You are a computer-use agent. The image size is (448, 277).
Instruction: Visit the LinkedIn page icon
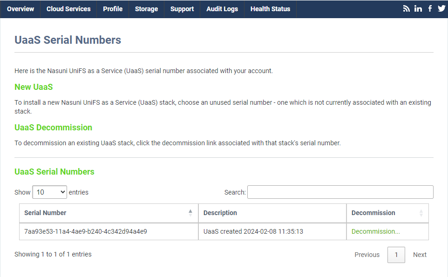tap(418, 9)
